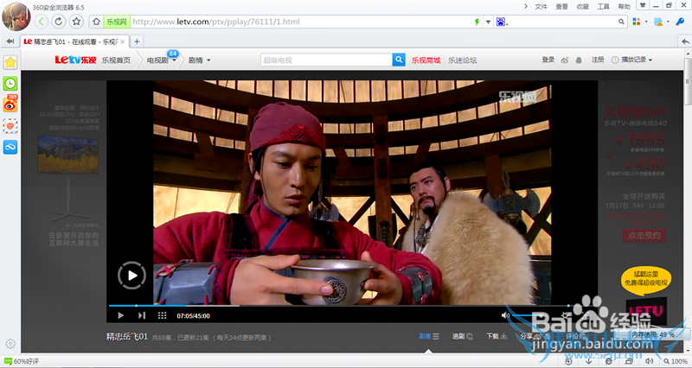Viewport: 692px width, 368px height.
Task: Open the sidebar settings gear
Action: point(10,343)
